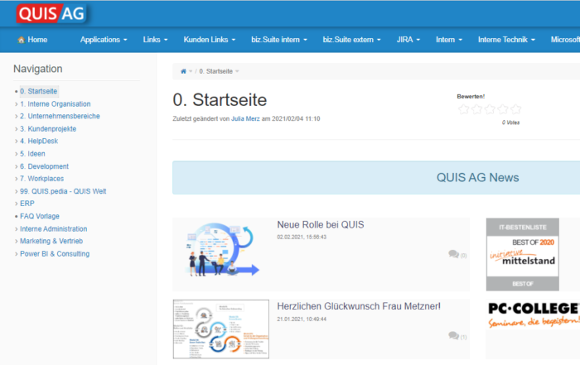Click the 0 Votes rating count
The image size is (580, 365).
point(511,122)
